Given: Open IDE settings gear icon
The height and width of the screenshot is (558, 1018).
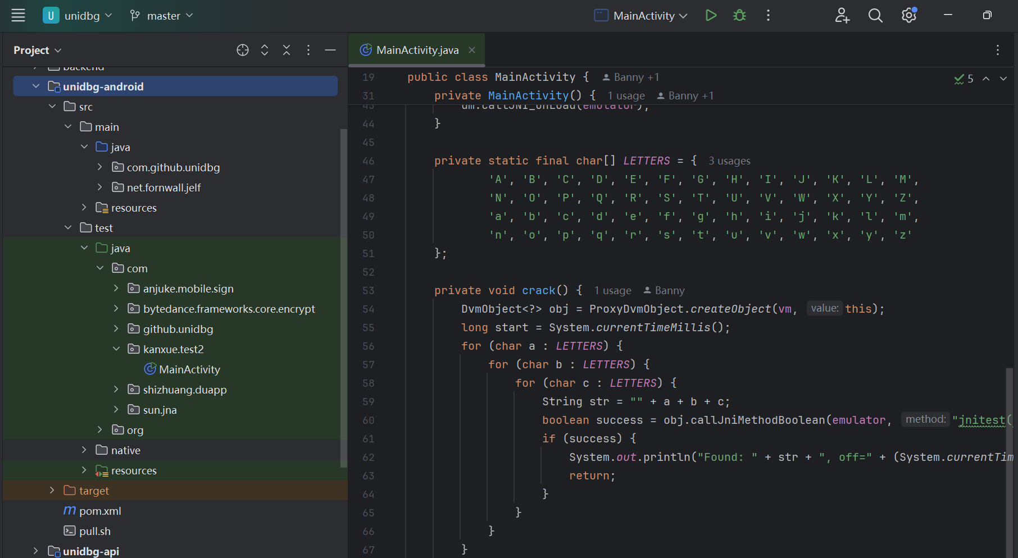Looking at the screenshot, I should click(x=909, y=15).
